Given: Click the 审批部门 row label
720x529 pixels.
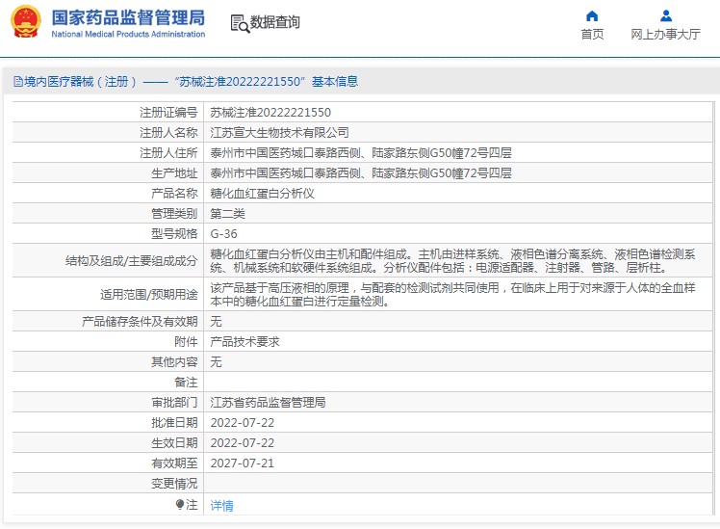Looking at the screenshot, I should tap(174, 403).
